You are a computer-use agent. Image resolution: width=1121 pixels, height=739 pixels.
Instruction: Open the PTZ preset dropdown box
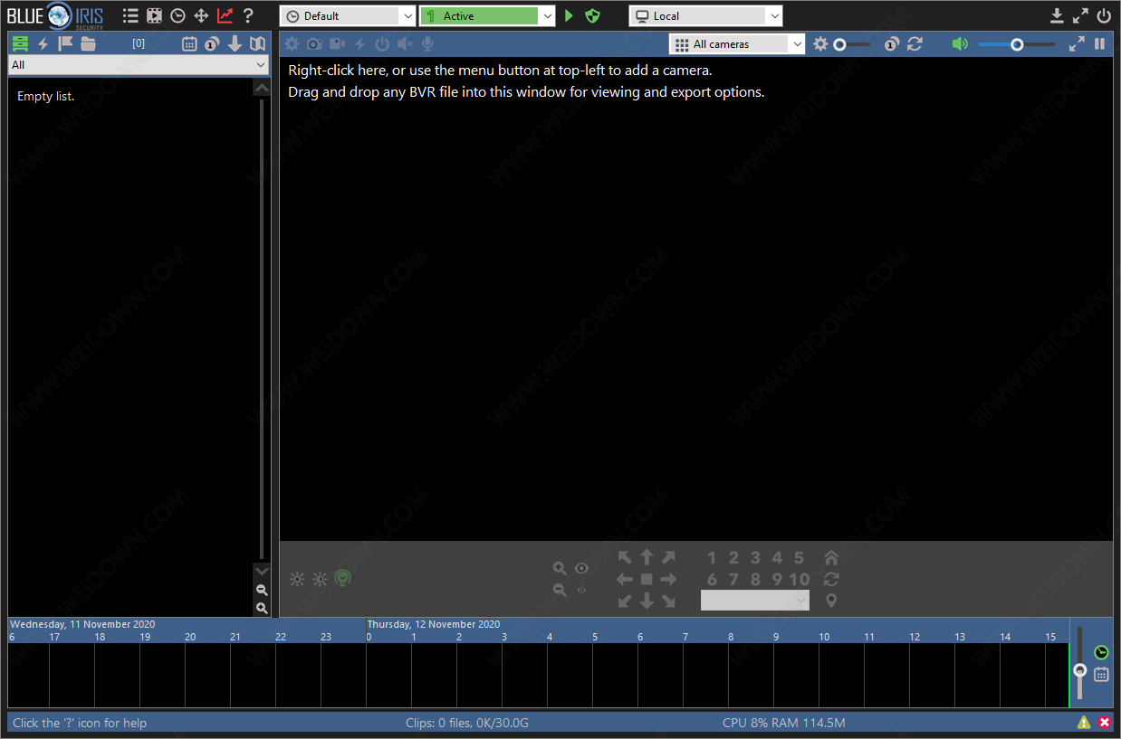[755, 601]
